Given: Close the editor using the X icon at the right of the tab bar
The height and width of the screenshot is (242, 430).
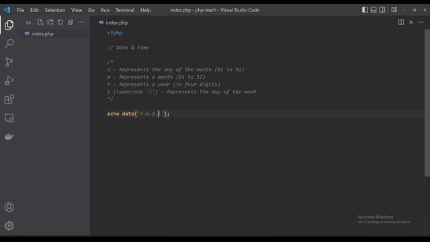Looking at the screenshot, I should tap(411, 22).
